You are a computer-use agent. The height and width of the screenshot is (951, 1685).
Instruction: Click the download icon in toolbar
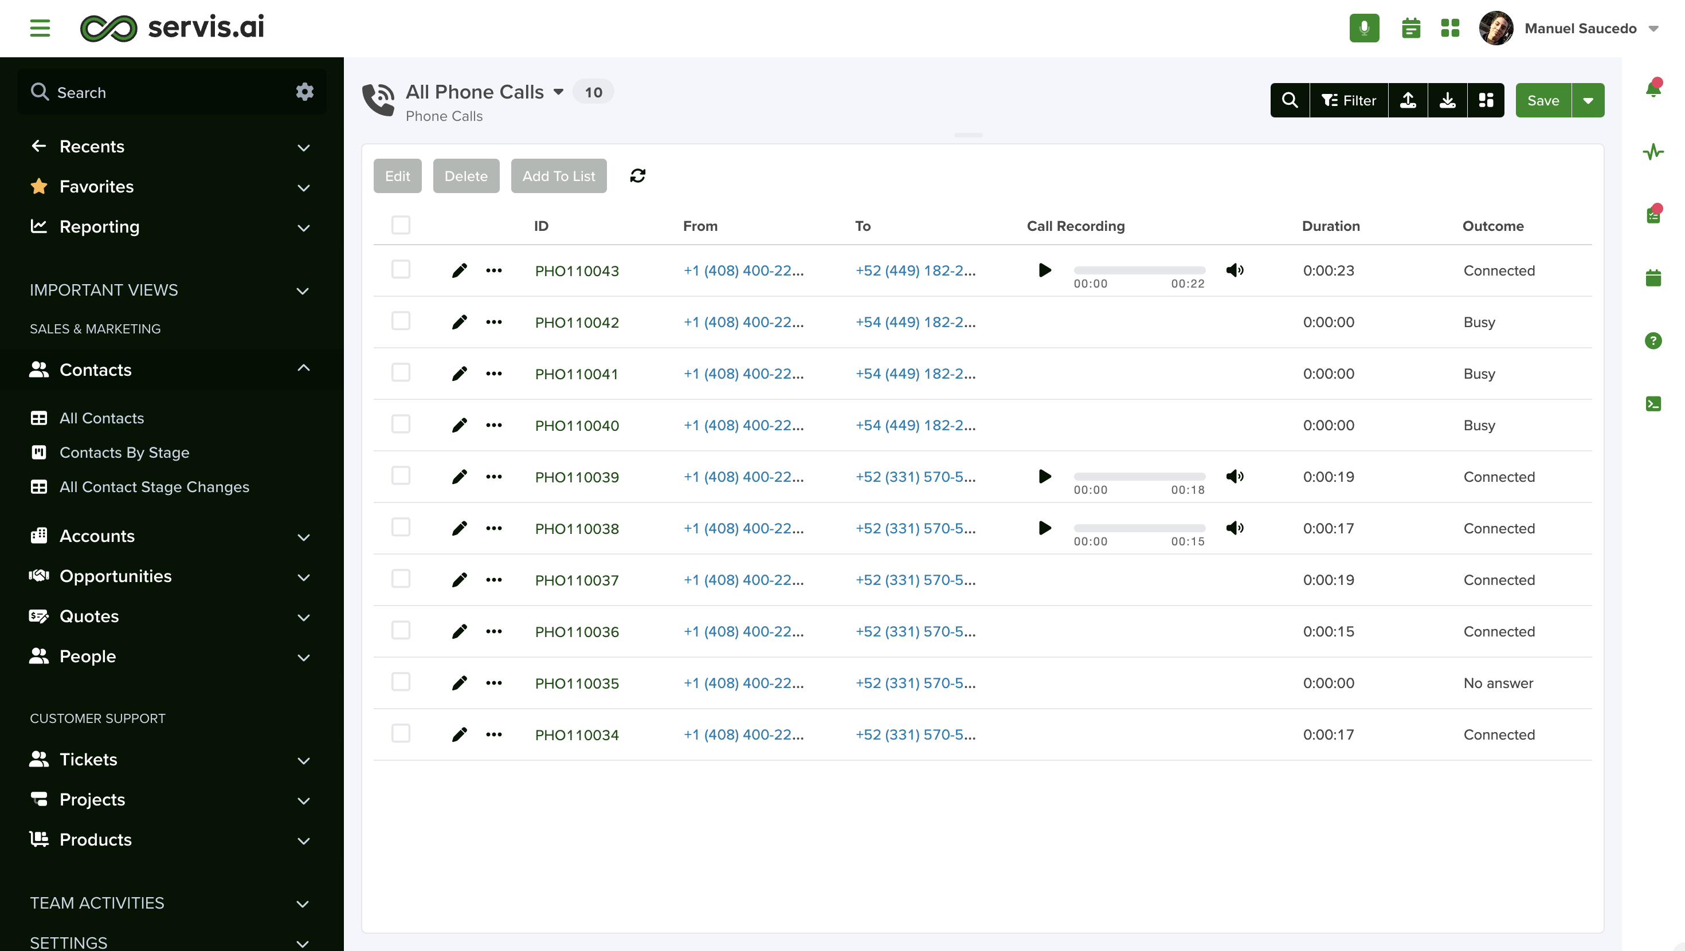coord(1447,100)
